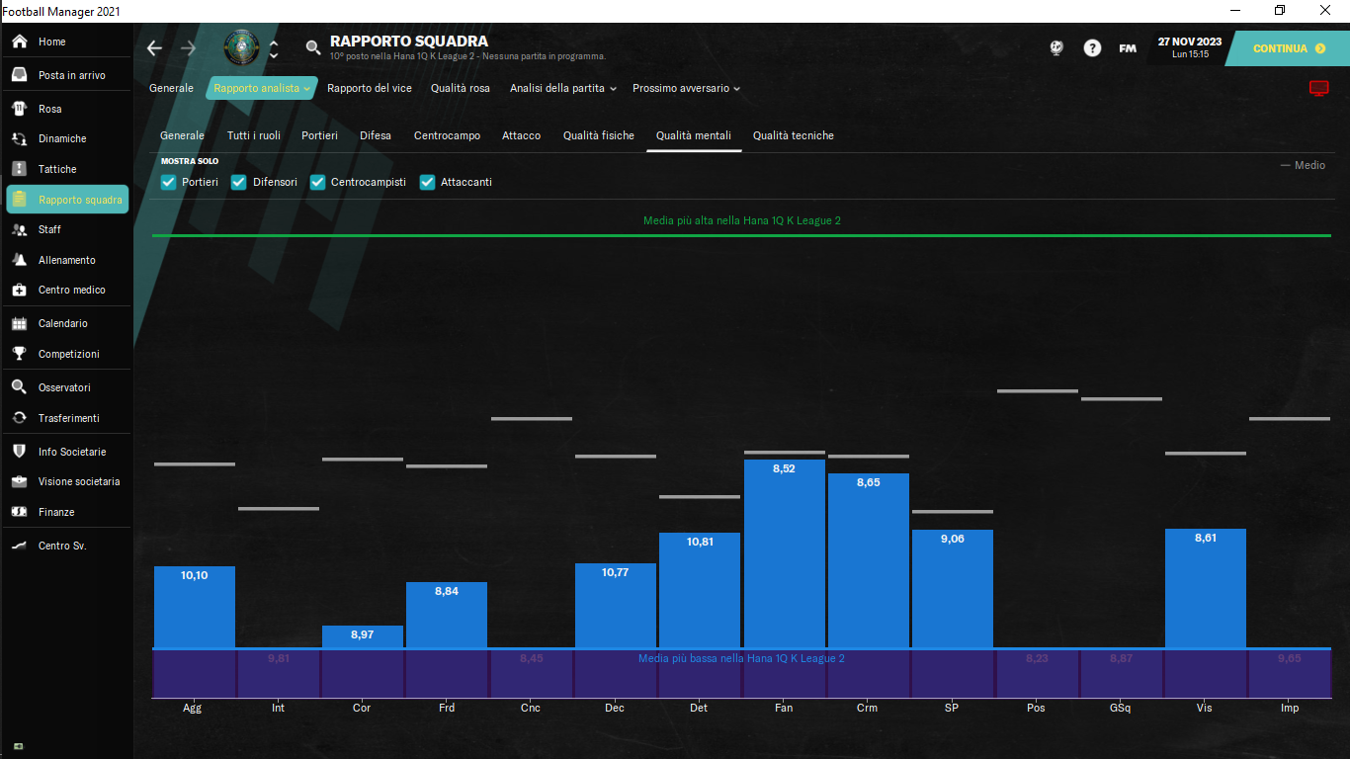This screenshot has height=759, width=1350.
Task: Open the club switcher up-down chevrons
Action: [274, 48]
